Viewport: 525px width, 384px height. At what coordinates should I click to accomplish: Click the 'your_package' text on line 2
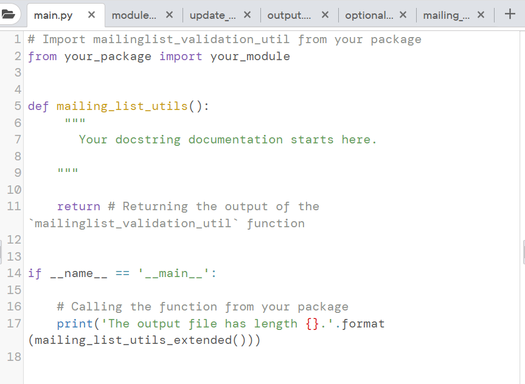108,56
